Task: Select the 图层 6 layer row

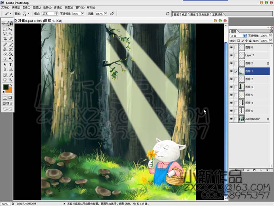Action: [x=249, y=111]
